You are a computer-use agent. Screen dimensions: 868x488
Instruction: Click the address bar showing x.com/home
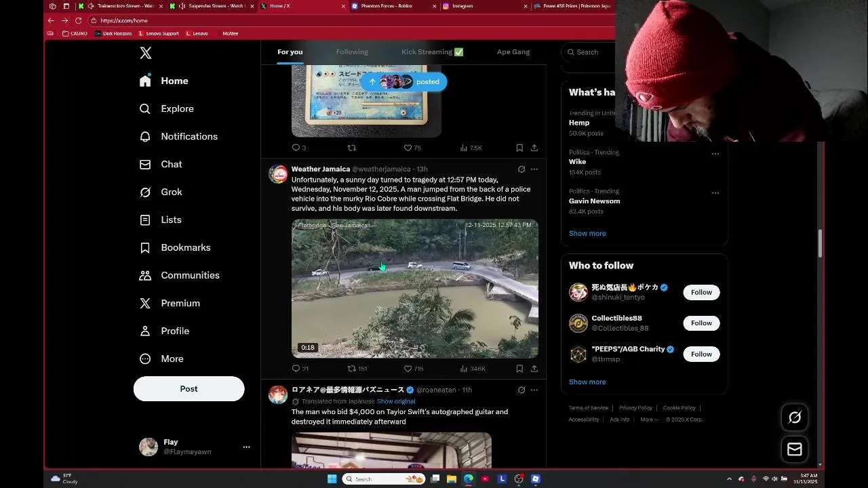point(353,20)
